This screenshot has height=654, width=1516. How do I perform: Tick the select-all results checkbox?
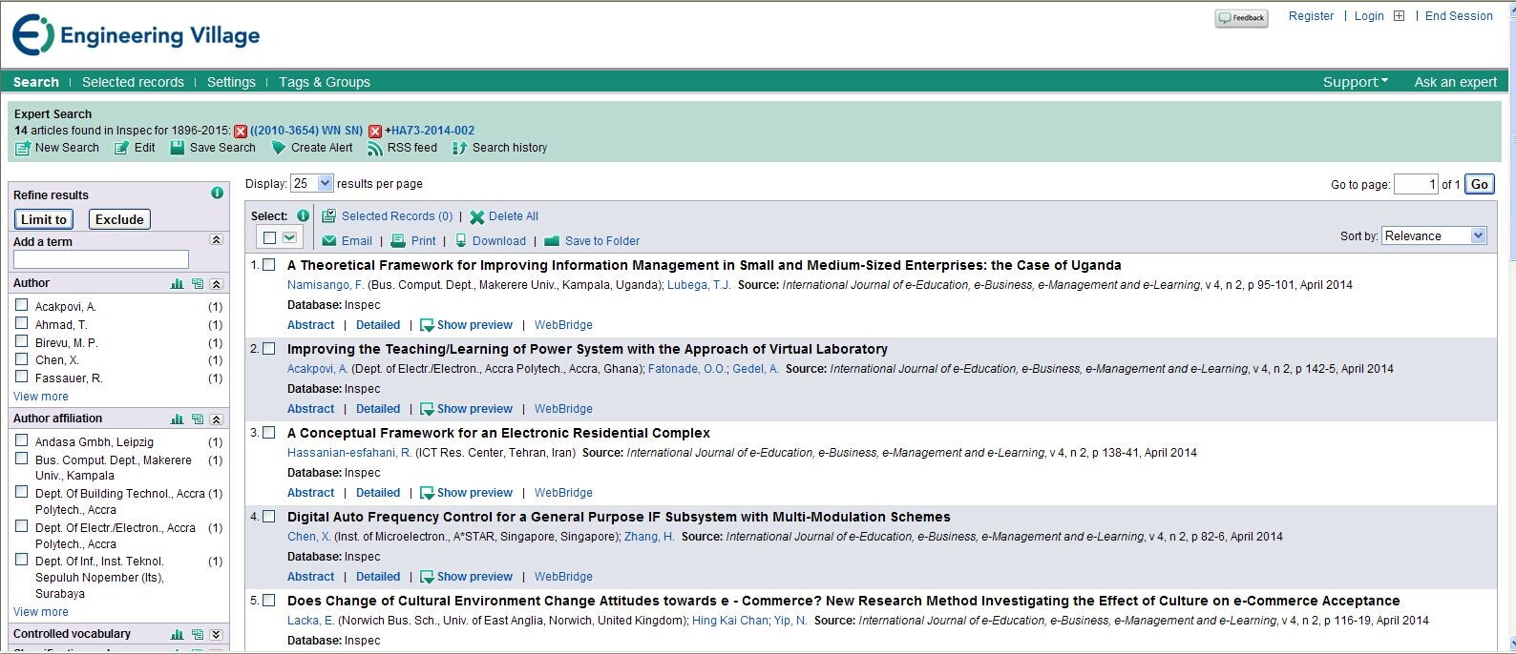click(x=269, y=238)
